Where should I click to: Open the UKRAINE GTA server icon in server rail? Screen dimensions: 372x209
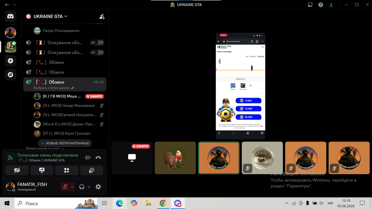(x=10, y=47)
